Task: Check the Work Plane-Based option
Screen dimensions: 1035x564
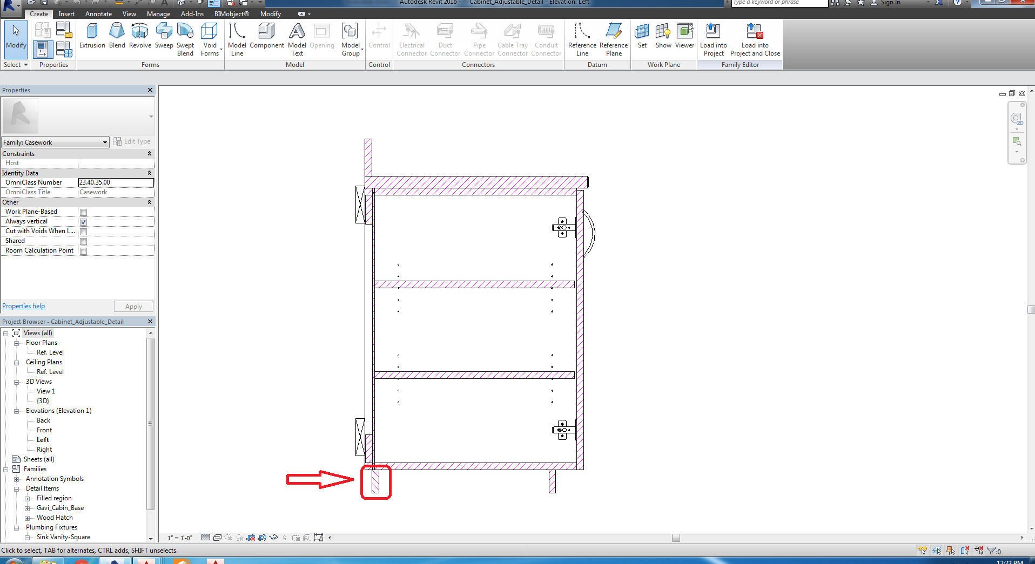Action: pos(83,212)
